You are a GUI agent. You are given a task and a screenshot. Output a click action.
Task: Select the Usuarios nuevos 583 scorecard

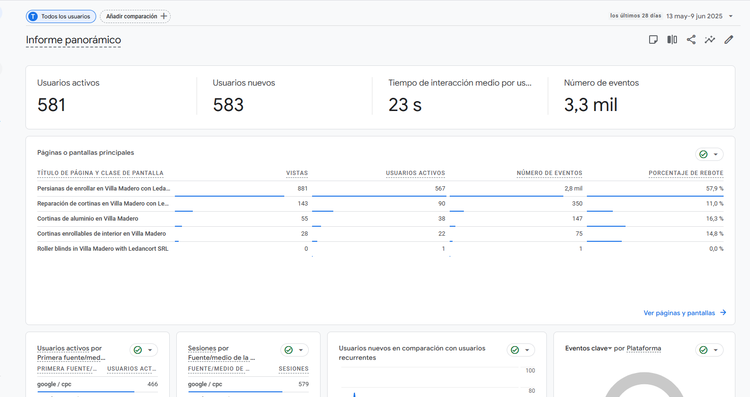click(285, 97)
